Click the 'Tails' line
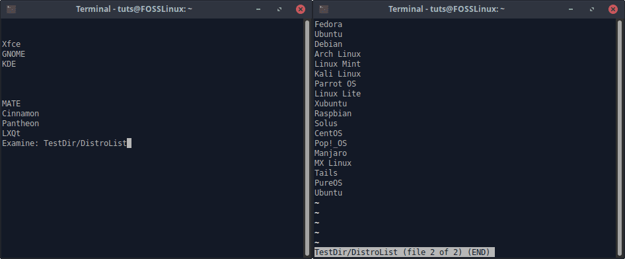The height and width of the screenshot is (259, 625). [x=326, y=173]
